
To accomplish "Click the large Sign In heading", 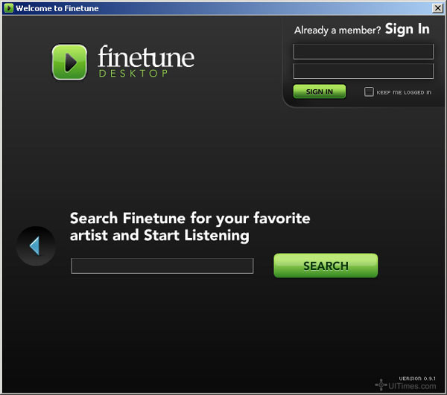I will 407,29.
